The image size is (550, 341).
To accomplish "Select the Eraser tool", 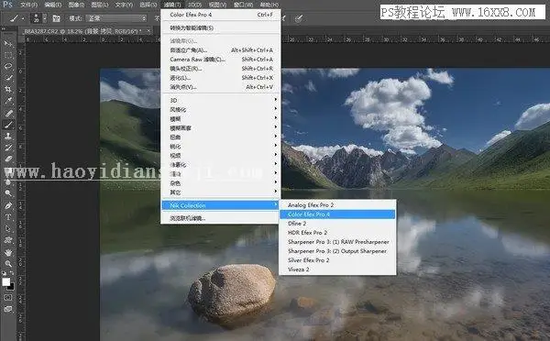I will tap(8, 159).
